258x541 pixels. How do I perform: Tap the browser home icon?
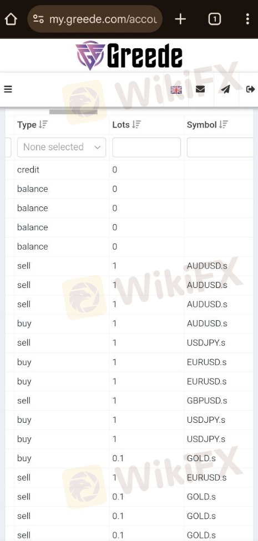[x=11, y=19]
